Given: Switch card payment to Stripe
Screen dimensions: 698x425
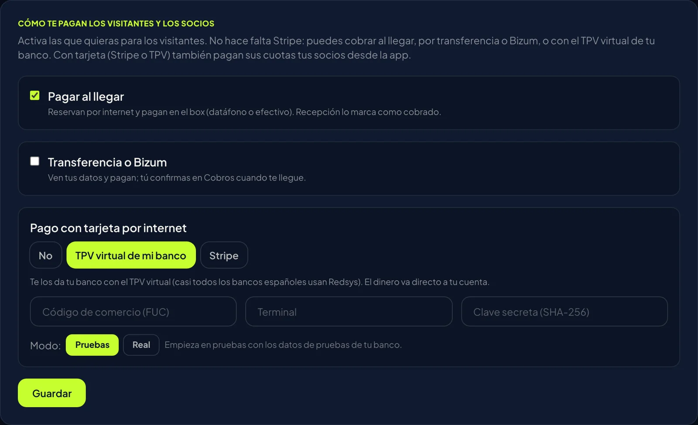Looking at the screenshot, I should (224, 255).
